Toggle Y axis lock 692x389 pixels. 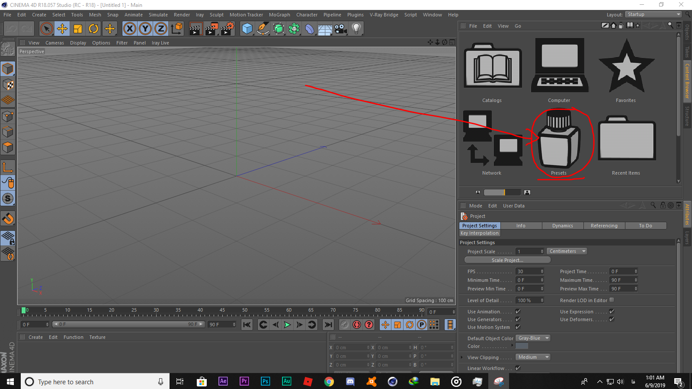coord(145,29)
